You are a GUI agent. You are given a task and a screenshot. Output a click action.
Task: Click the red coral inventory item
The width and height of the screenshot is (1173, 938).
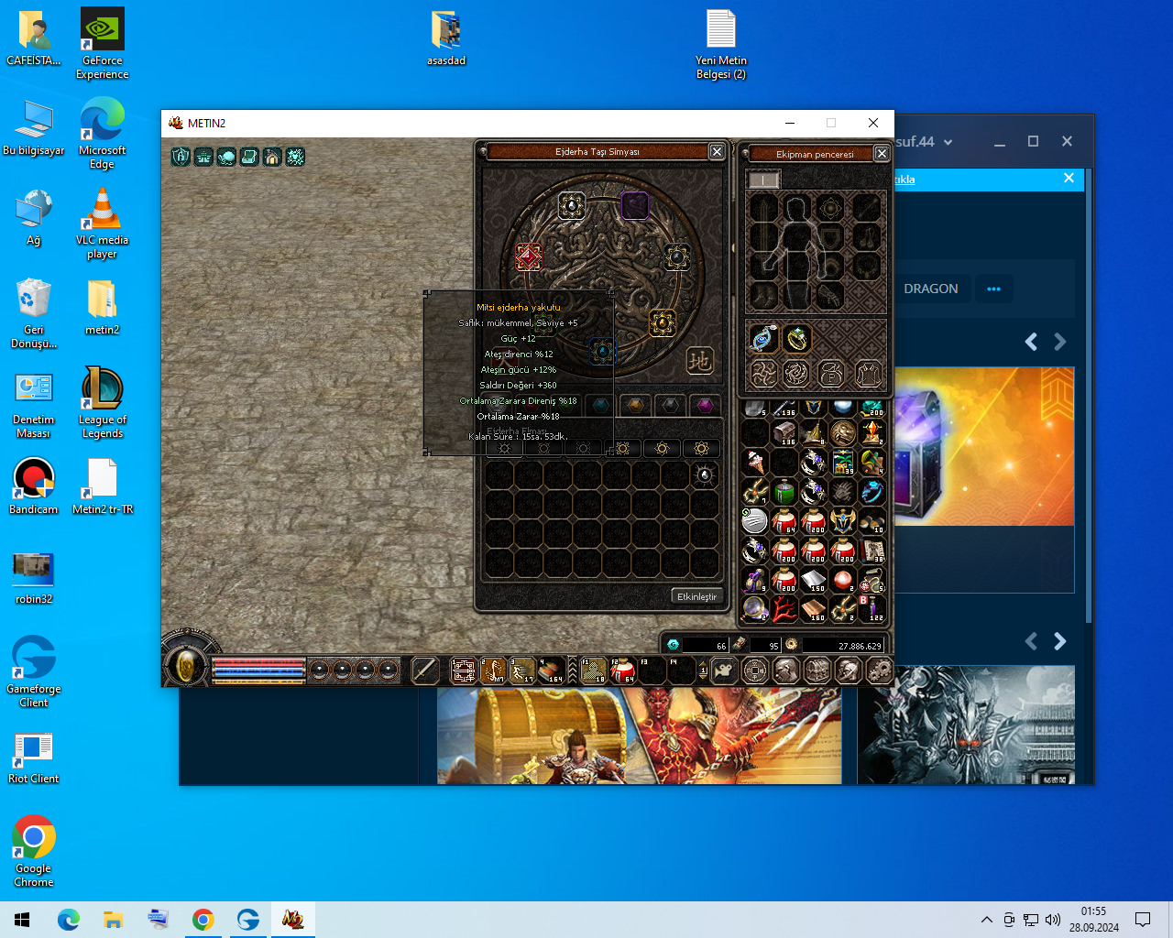point(784,609)
